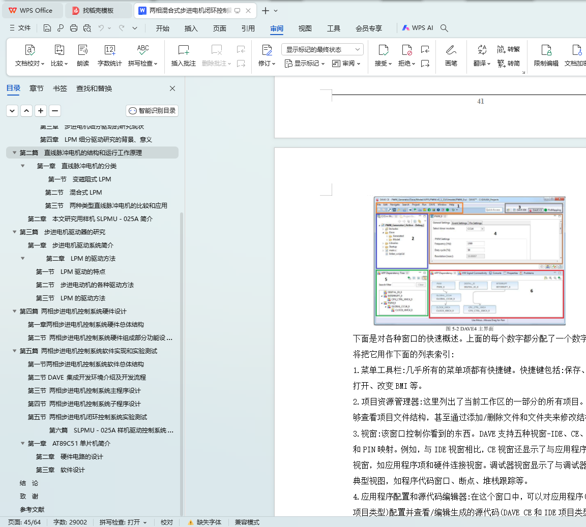Click DAVE4 主界面 figure image
Image resolution: width=586 pixels, height=527 pixels.
470,261
